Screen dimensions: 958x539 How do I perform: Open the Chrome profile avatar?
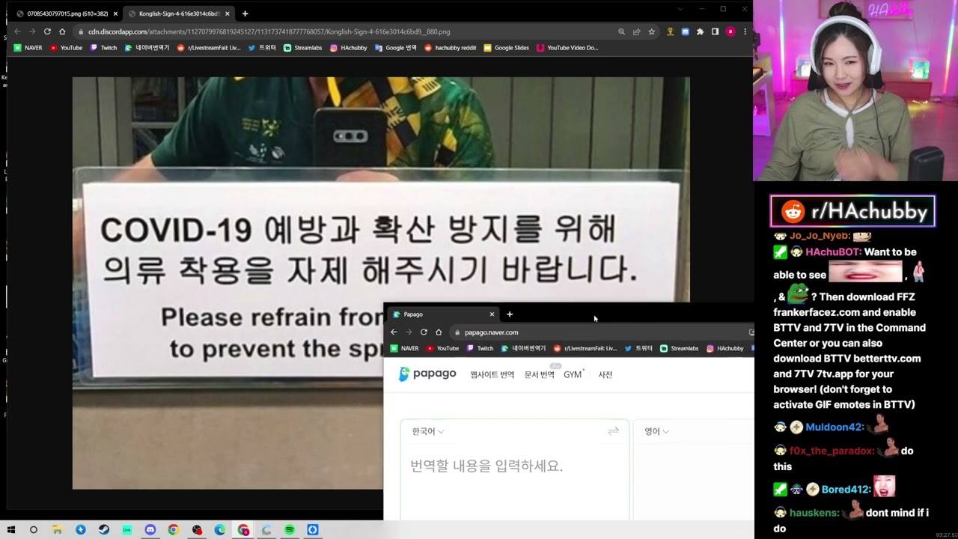[x=730, y=31]
